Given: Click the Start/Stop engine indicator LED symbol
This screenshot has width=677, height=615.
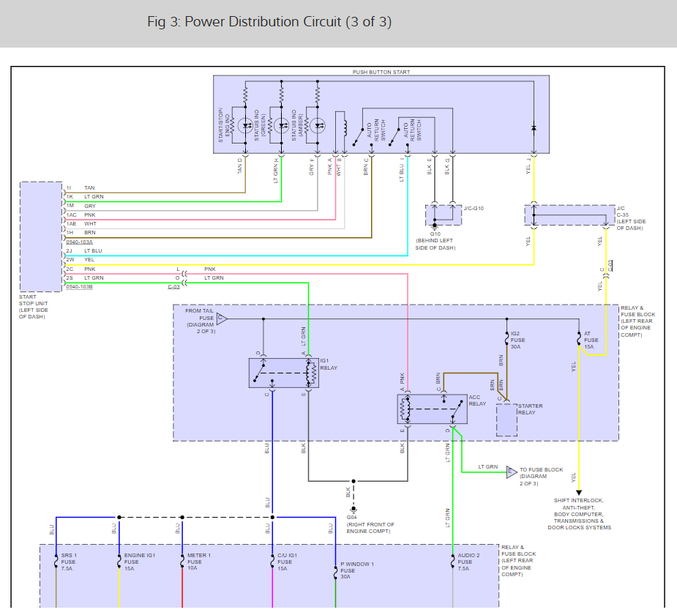Looking at the screenshot, I should click(245, 126).
